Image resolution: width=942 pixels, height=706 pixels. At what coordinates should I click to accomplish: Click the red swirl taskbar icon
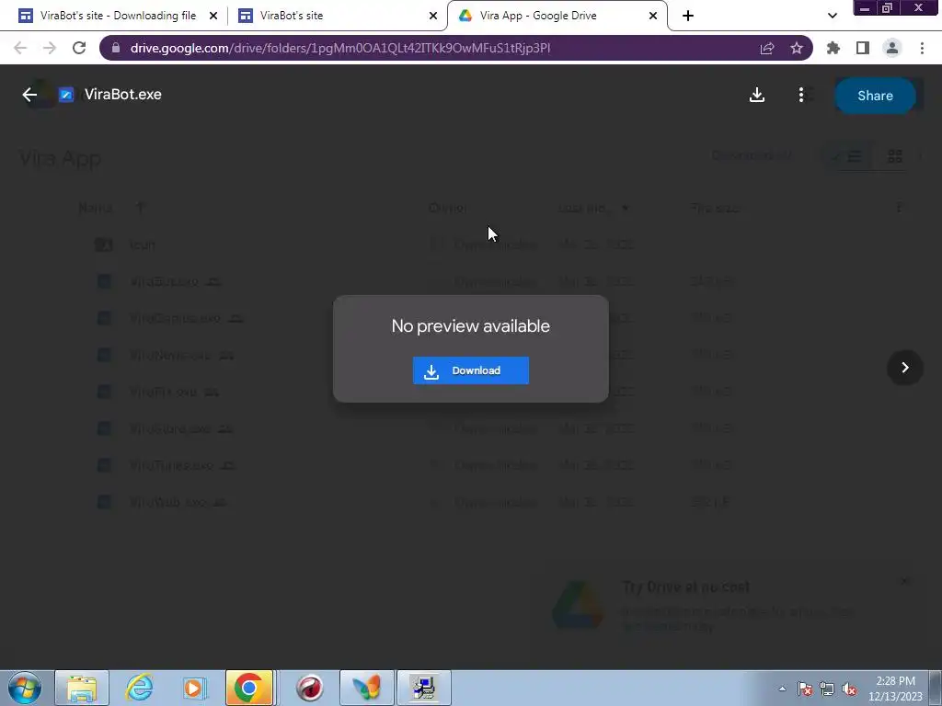coord(310,688)
